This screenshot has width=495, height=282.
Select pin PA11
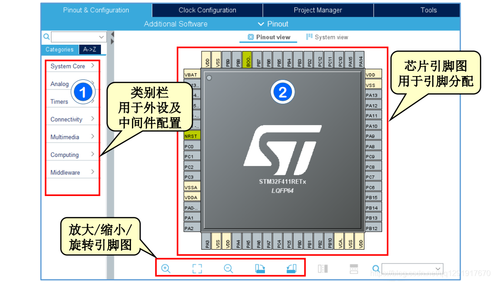pos(374,116)
